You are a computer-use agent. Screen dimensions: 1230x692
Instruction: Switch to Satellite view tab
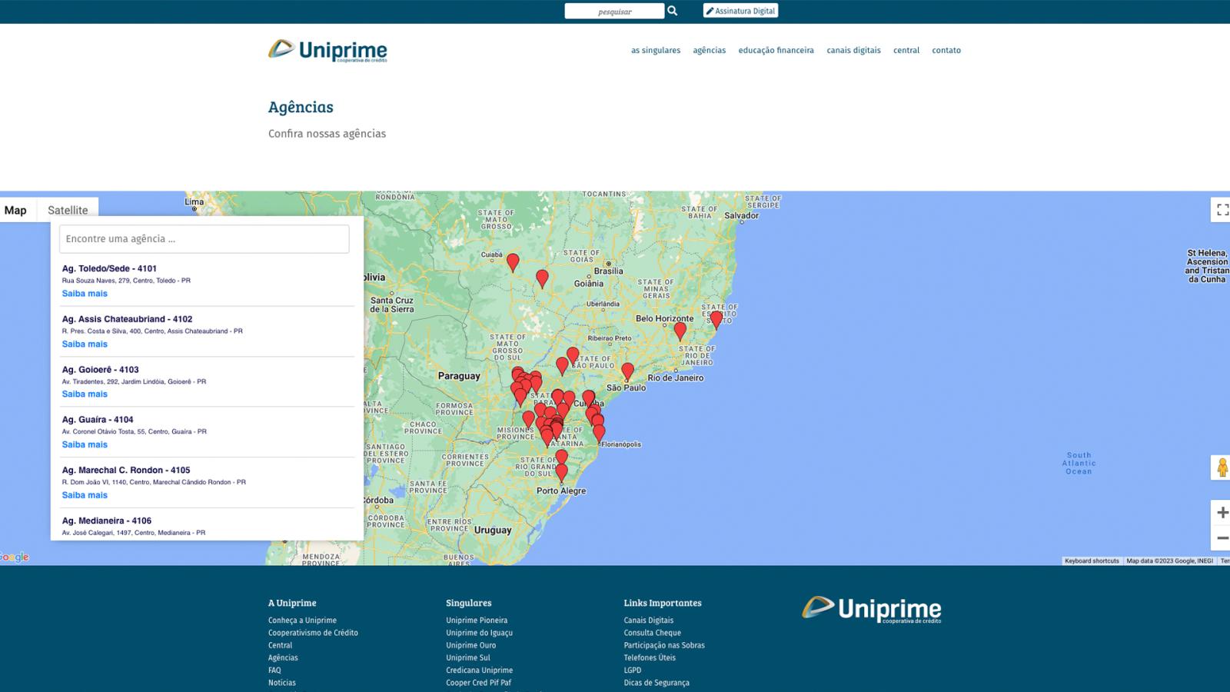point(68,210)
